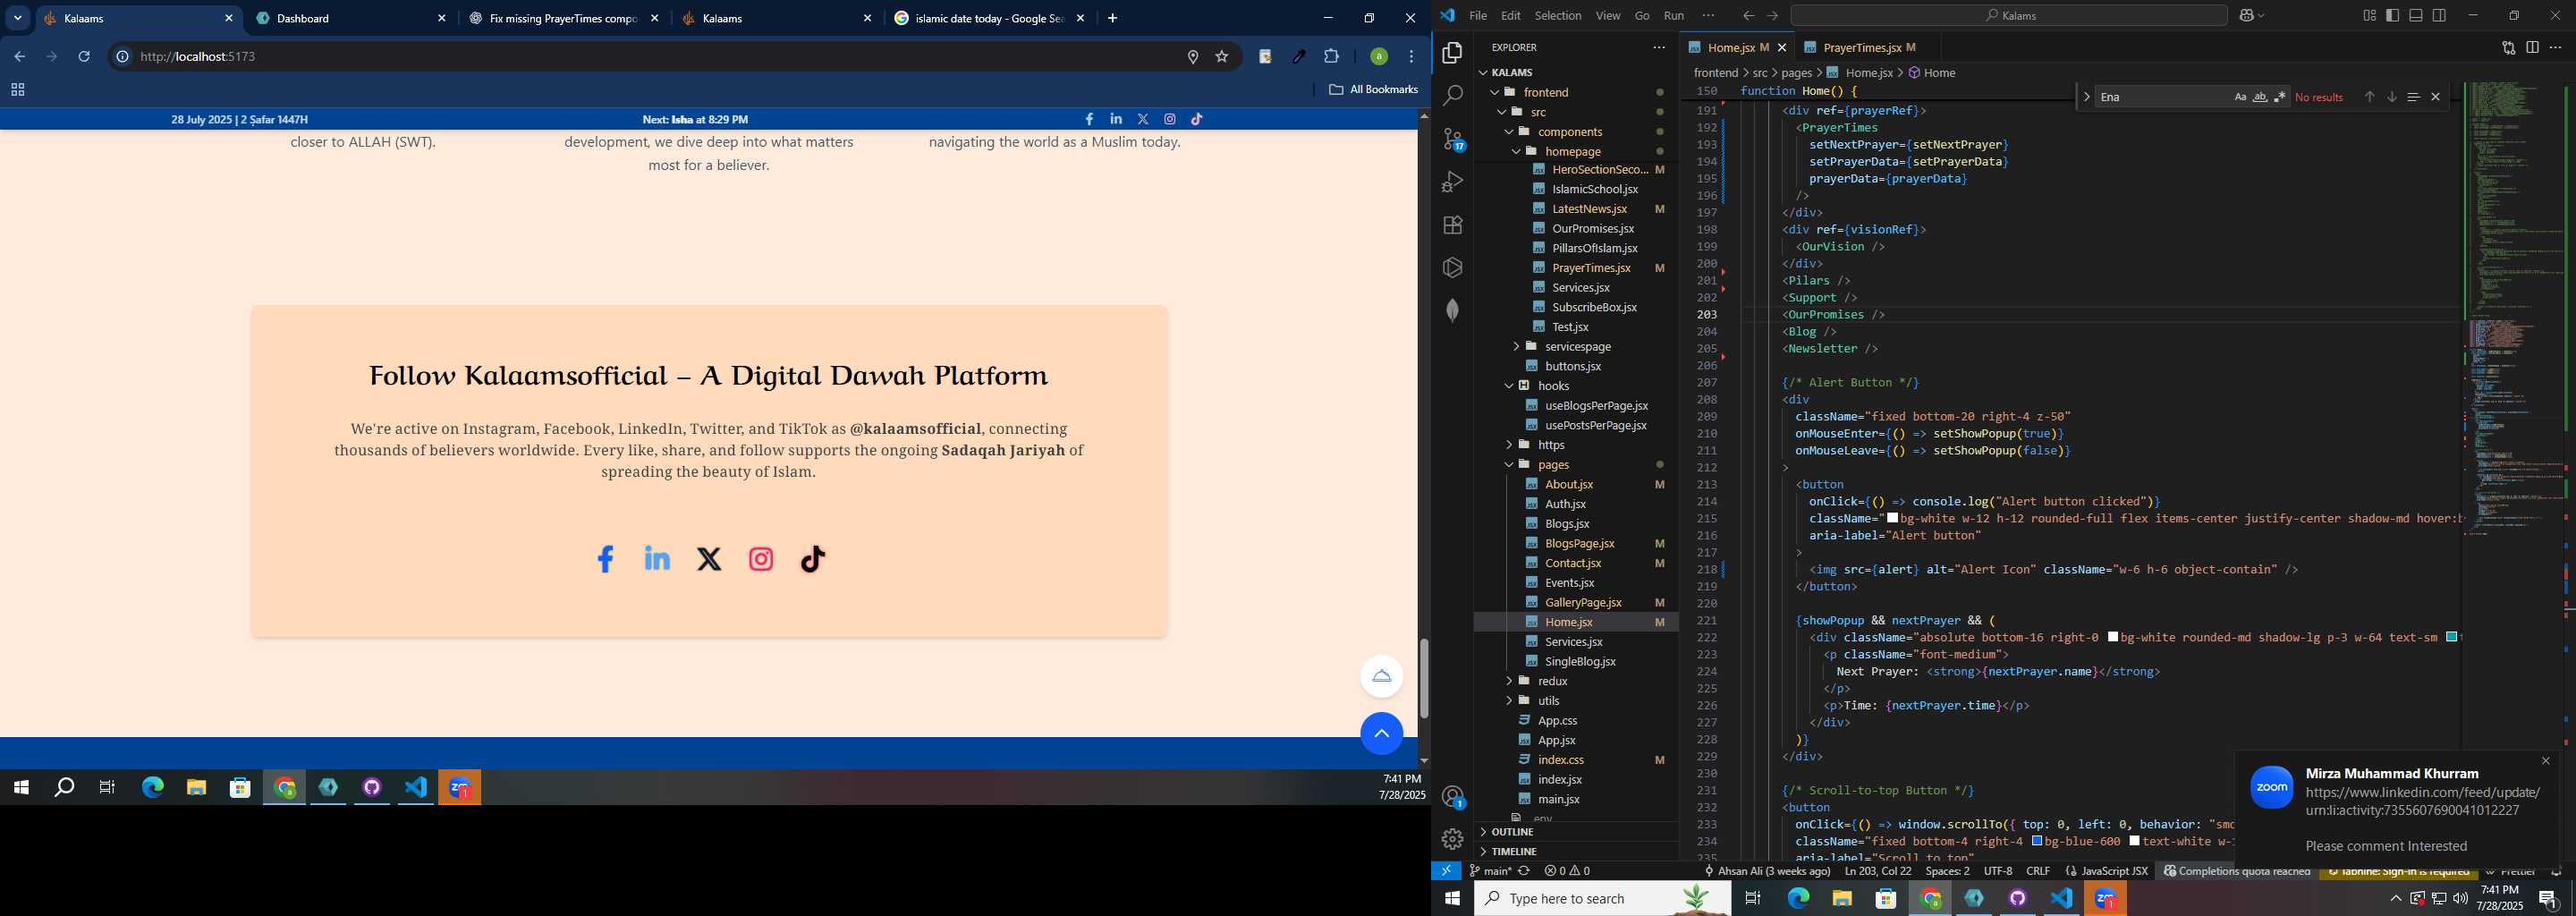
Task: Toggle Primary Side Bar in VS Code title bar
Action: pyautogui.click(x=2392, y=15)
